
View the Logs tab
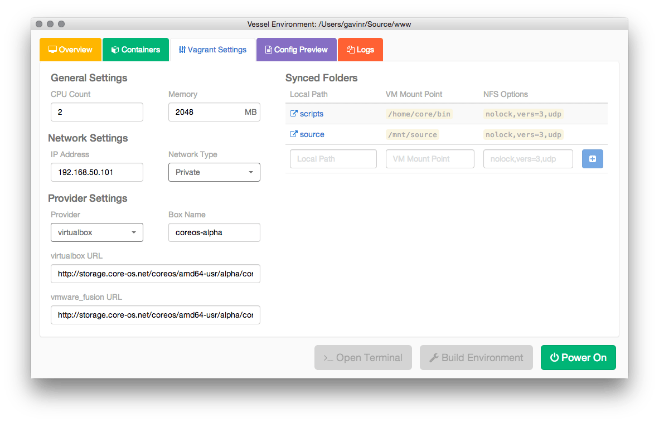click(x=360, y=50)
